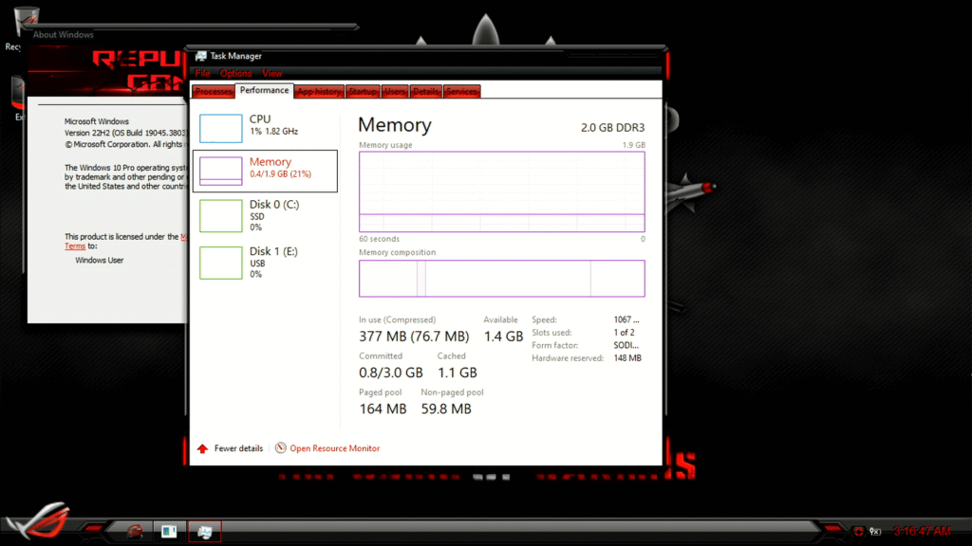Viewport: 972px width, 546px height.
Task: Open the File menu in Task Manager
Action: pos(203,73)
